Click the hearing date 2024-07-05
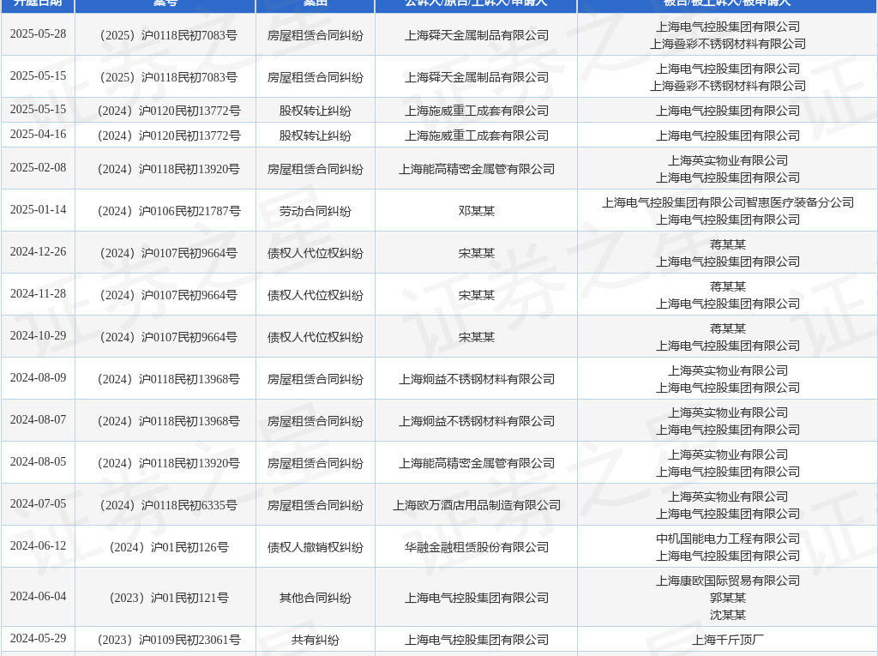This screenshot has width=878, height=656. tap(38, 504)
